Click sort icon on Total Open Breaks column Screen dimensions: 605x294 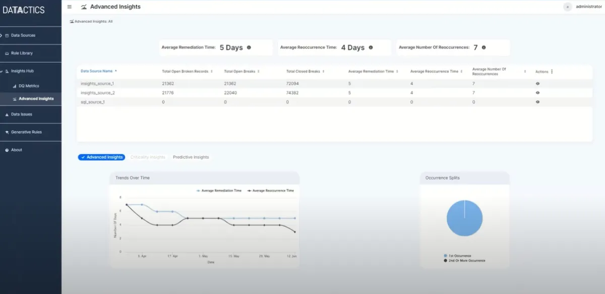point(259,72)
